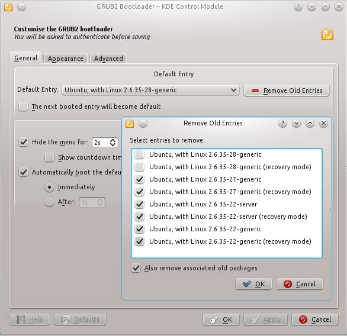
Task: Select the Immediately radio button
Action: tap(49, 188)
